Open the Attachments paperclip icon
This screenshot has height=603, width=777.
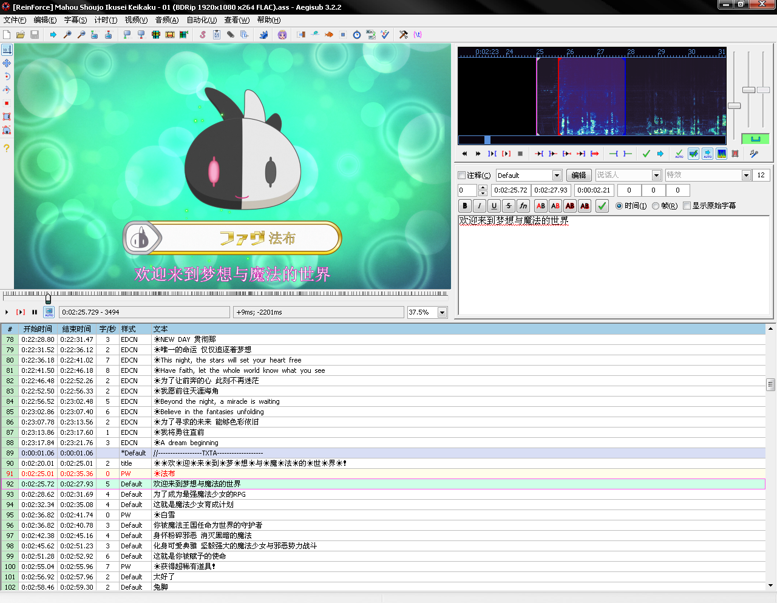click(231, 35)
